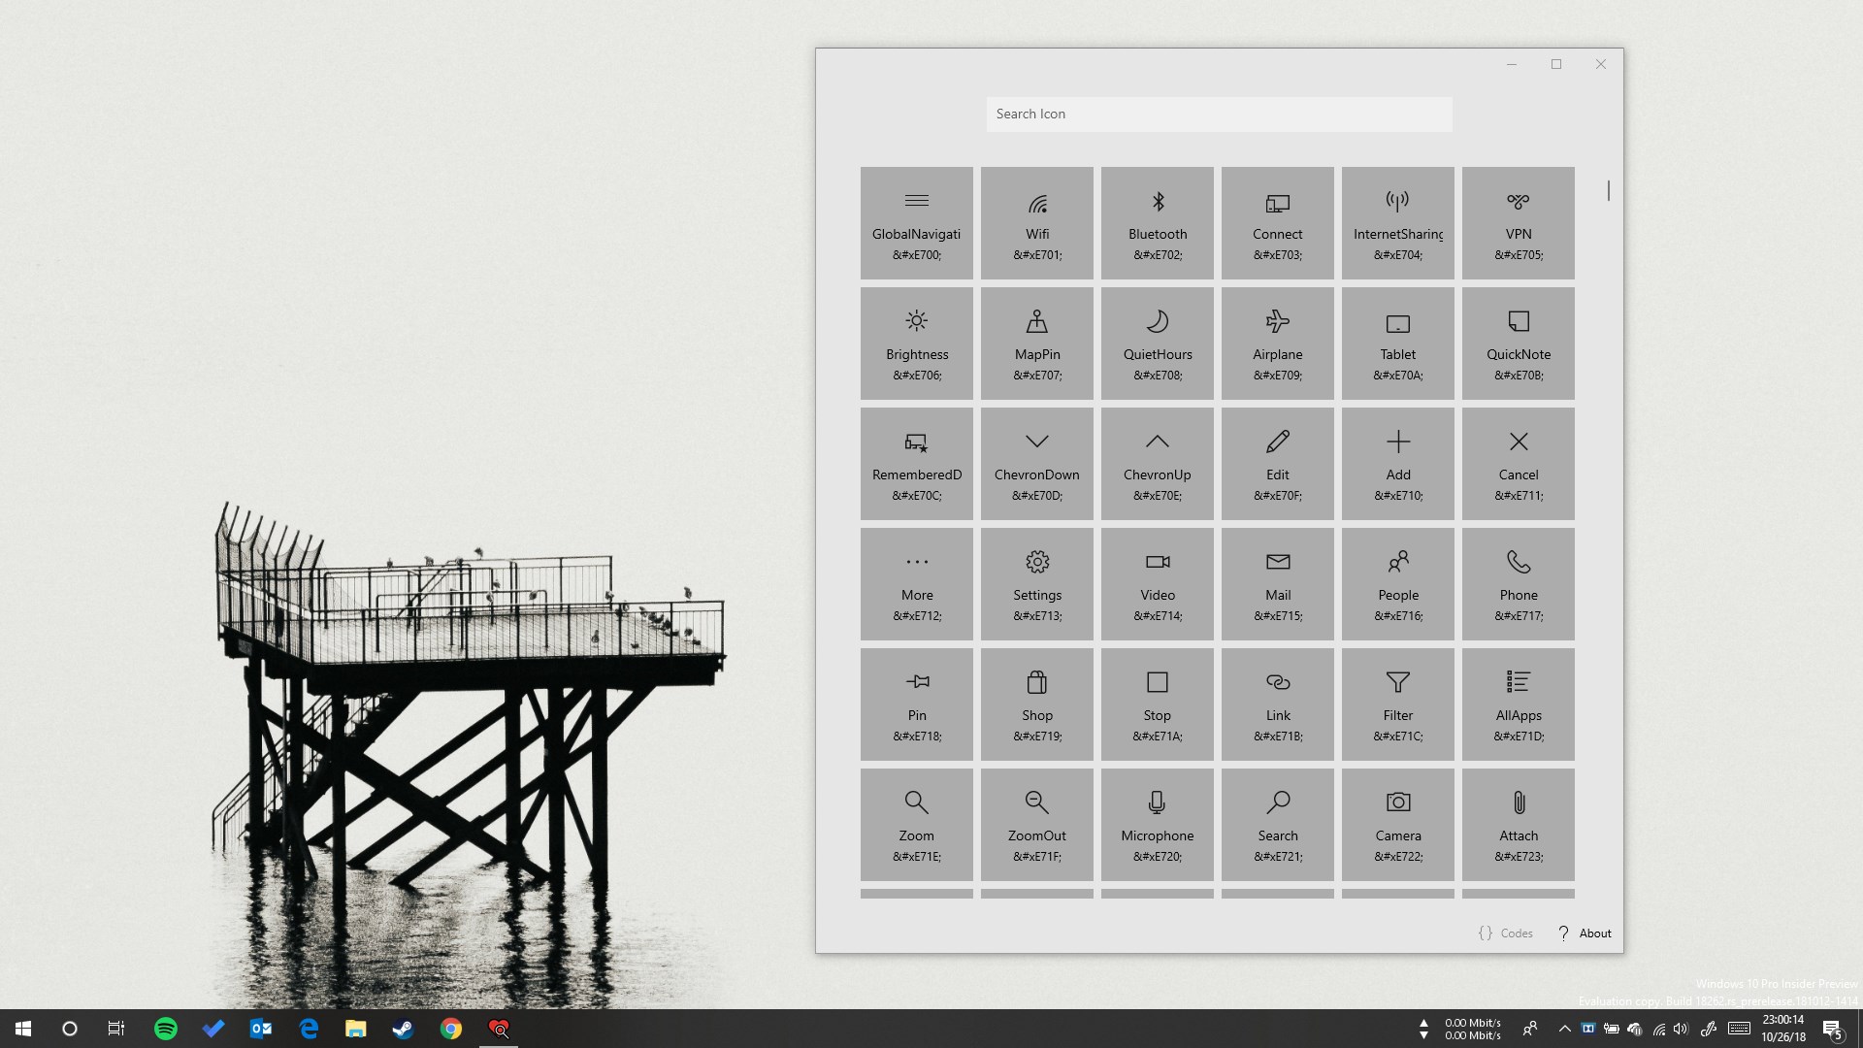Click the ChevronDown icon tile
1863x1048 pixels.
[1036, 464]
